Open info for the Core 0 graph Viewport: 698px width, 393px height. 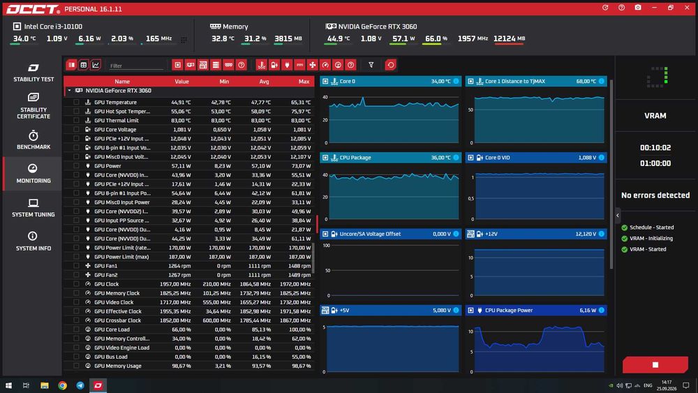pos(456,81)
